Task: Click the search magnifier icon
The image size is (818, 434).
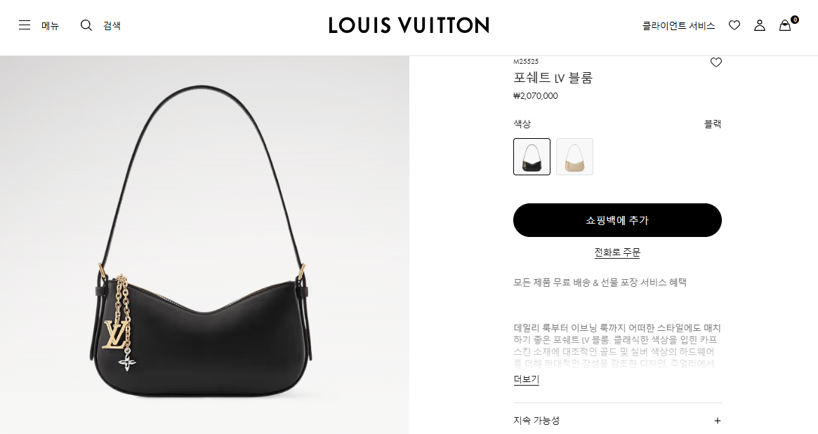Action: coord(86,25)
